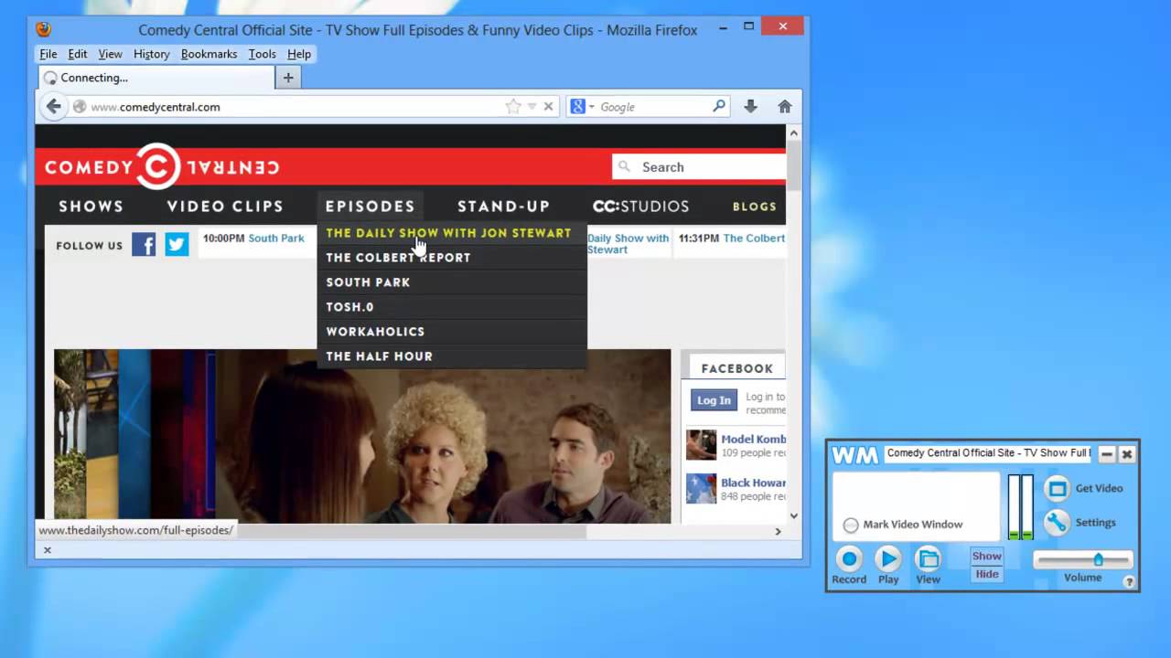The image size is (1171, 658).
Task: Click Get Video icon in WM
Action: click(x=1057, y=488)
